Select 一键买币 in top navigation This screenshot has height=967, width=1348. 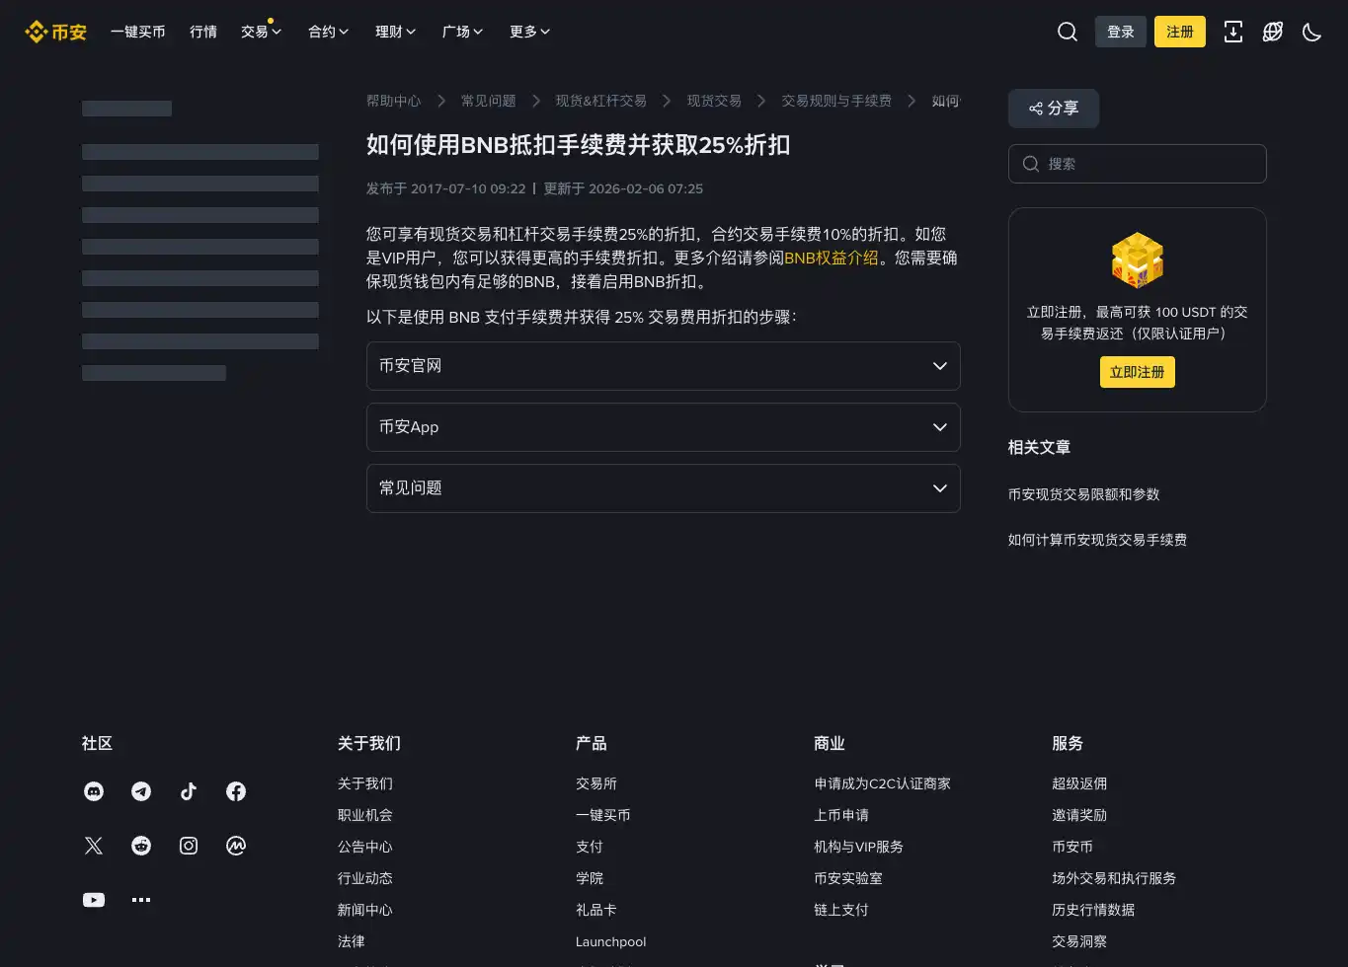pyautogui.click(x=138, y=32)
